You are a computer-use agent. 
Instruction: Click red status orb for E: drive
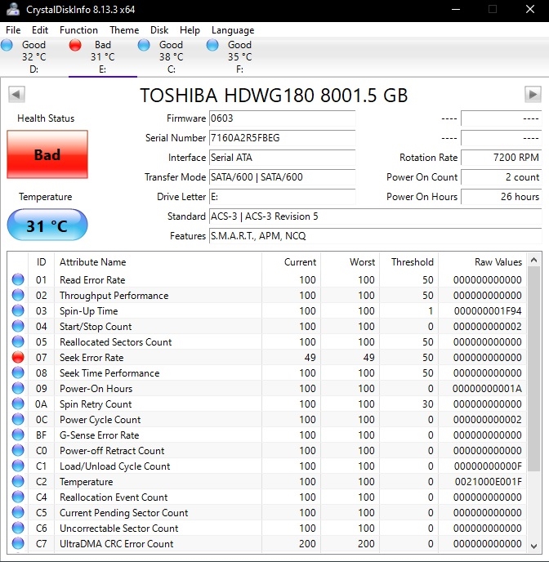(75, 45)
